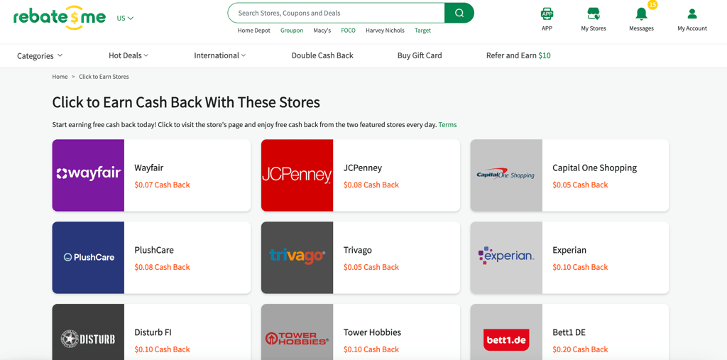The height and width of the screenshot is (360, 727).
Task: Open Buy Gift Card page
Action: pos(420,55)
